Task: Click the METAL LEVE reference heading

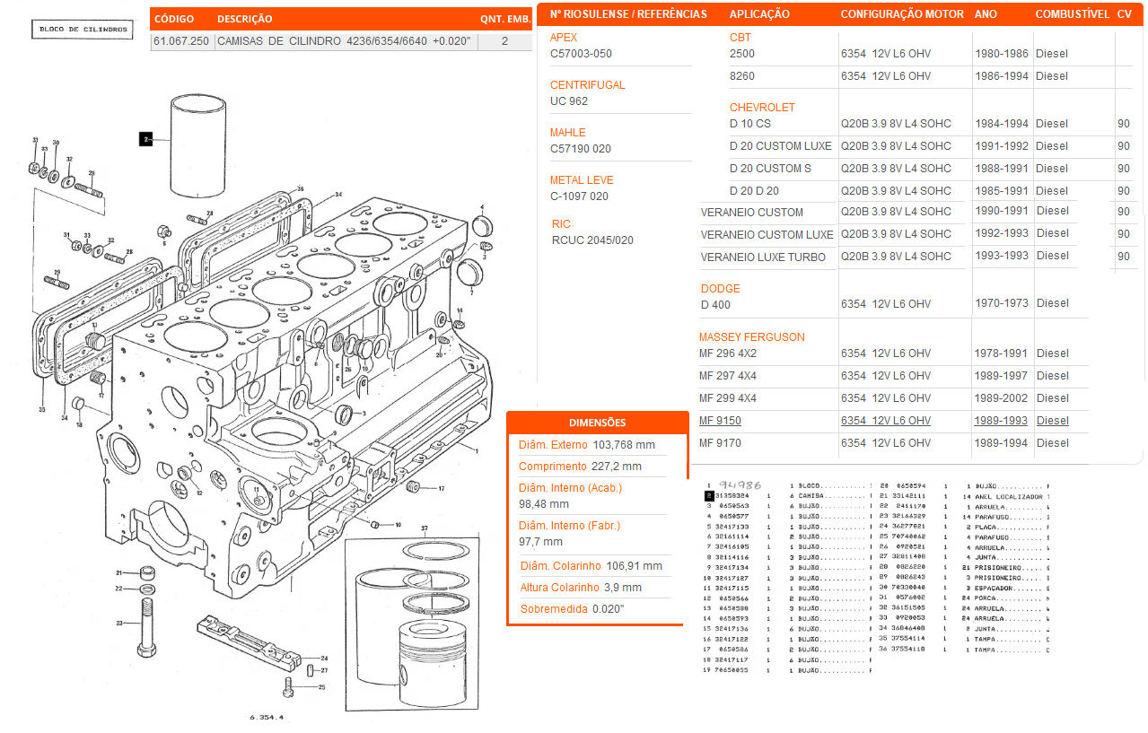Action: pos(582,180)
